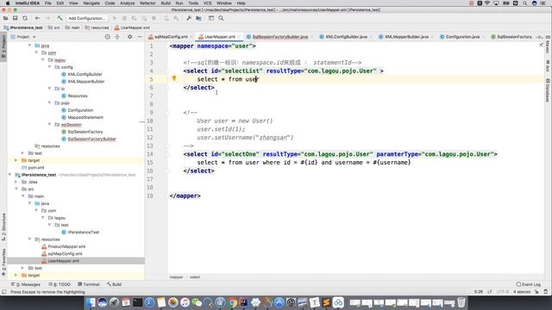552x310 pixels.
Task: Click the yellow intention lightbulb on line 5
Action: coord(174,78)
